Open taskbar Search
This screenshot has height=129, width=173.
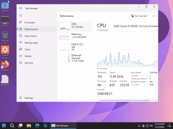coord(12,126)
